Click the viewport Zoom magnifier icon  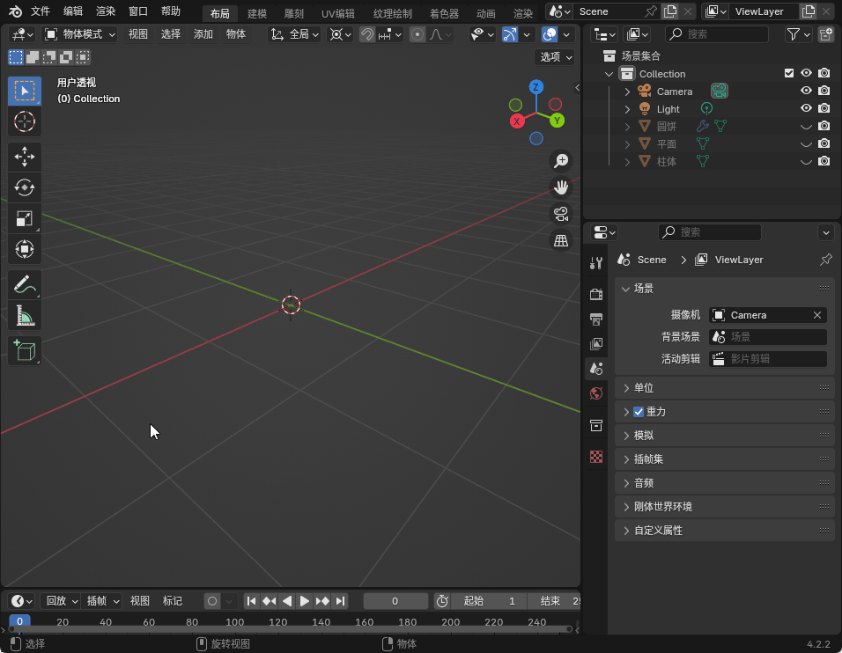pyautogui.click(x=561, y=161)
